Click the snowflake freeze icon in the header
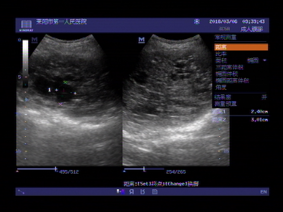The image size is (283, 212). [197, 22]
